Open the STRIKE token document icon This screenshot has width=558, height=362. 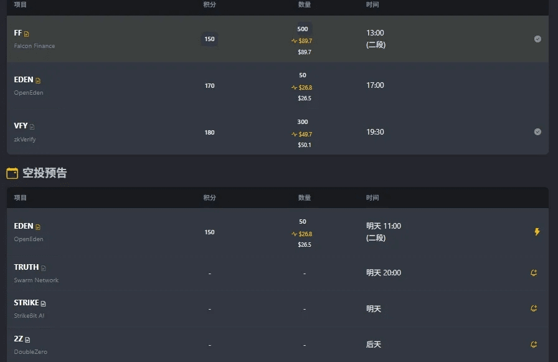click(x=44, y=303)
